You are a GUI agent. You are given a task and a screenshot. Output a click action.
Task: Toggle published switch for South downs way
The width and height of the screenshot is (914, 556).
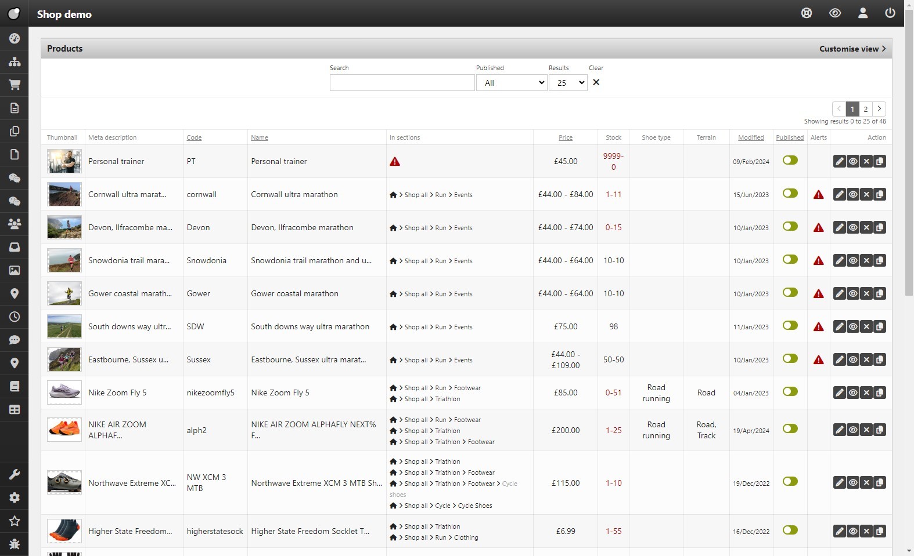tap(790, 325)
